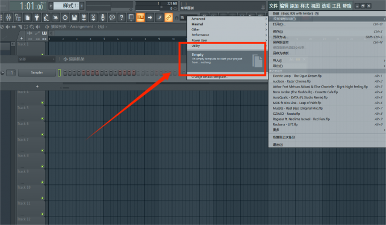Open the mixer from the toolbar
Image resolution: width=386 pixels, height=225 pixels.
[9, 18]
